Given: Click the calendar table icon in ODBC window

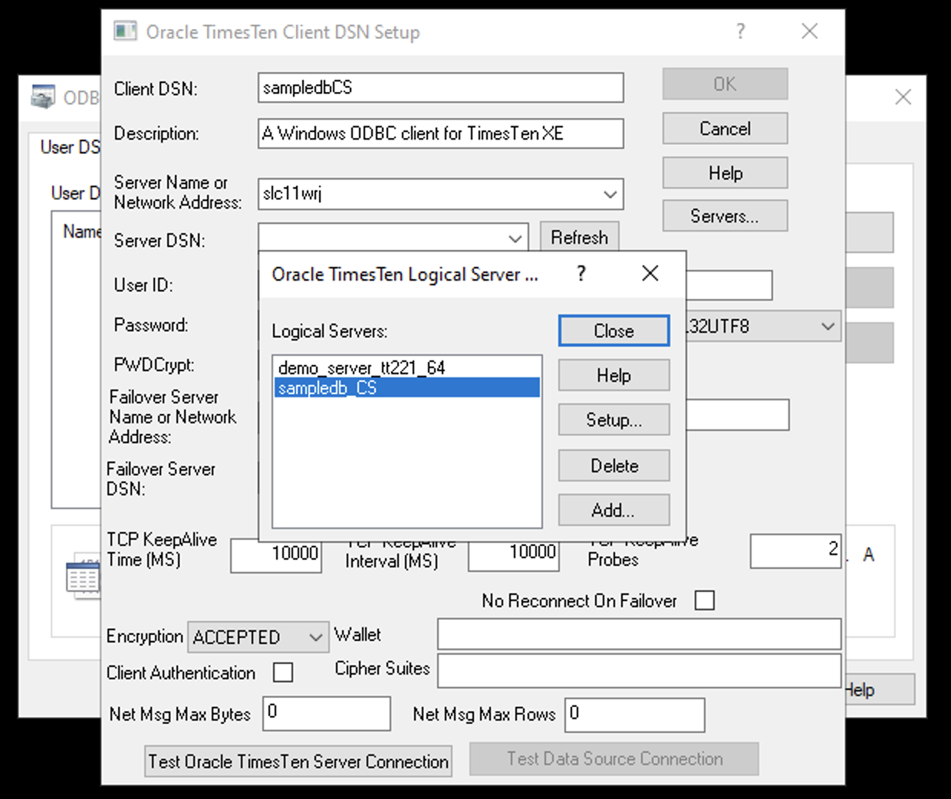Looking at the screenshot, I should tap(83, 577).
